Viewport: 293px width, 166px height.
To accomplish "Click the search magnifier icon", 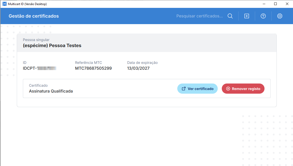I will (230, 16).
